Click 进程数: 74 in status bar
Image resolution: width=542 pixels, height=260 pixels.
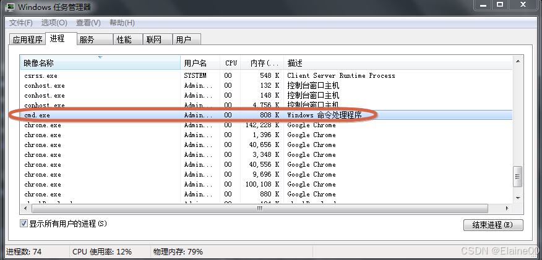click(24, 252)
